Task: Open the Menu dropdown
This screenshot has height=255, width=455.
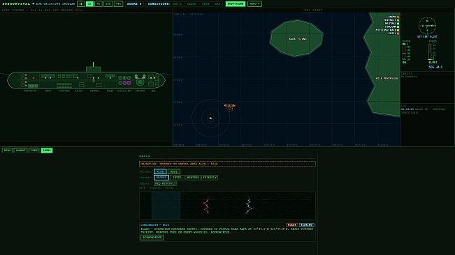Action: coord(255,3)
